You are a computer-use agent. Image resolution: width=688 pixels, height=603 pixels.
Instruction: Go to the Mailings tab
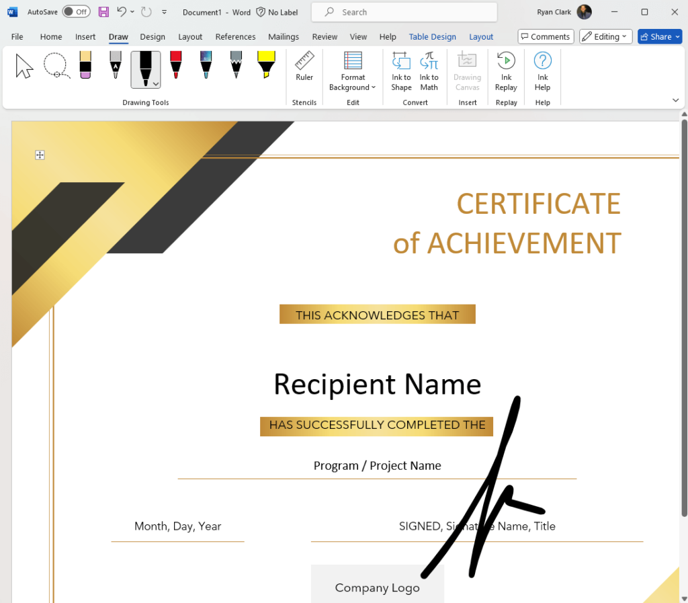(284, 36)
